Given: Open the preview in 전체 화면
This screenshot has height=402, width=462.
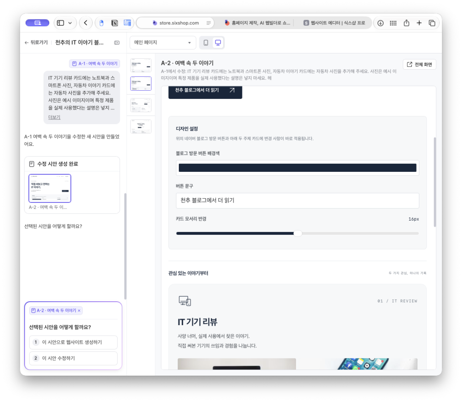Looking at the screenshot, I should point(419,64).
